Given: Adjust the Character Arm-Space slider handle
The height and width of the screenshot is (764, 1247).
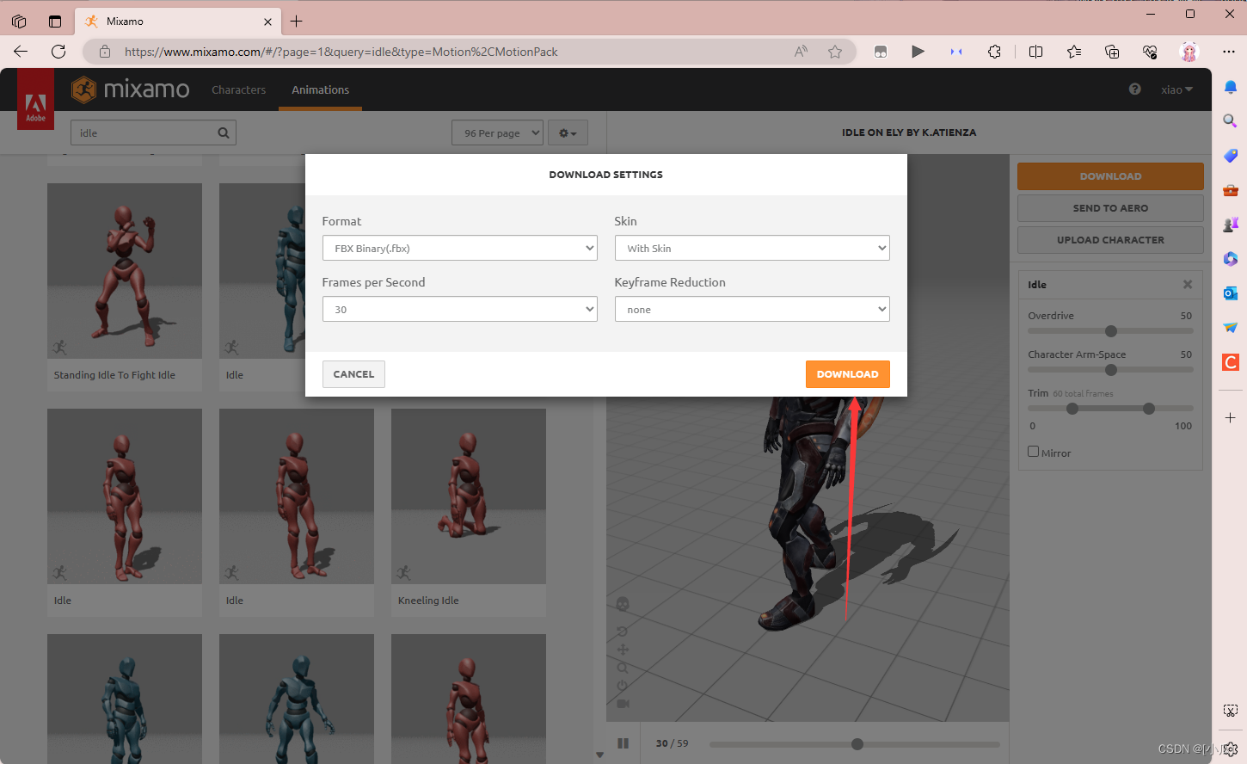Looking at the screenshot, I should (1110, 370).
